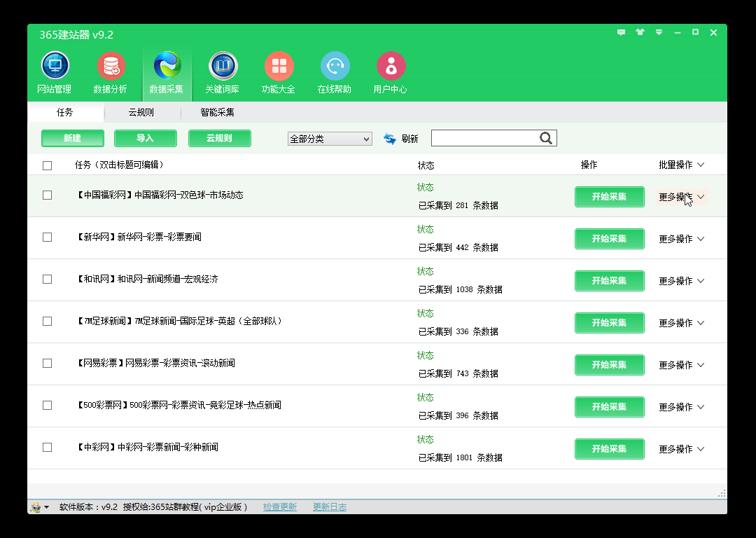Start 开始采集 for 和讯网 task
Viewport: 756px width, 538px height.
point(610,281)
